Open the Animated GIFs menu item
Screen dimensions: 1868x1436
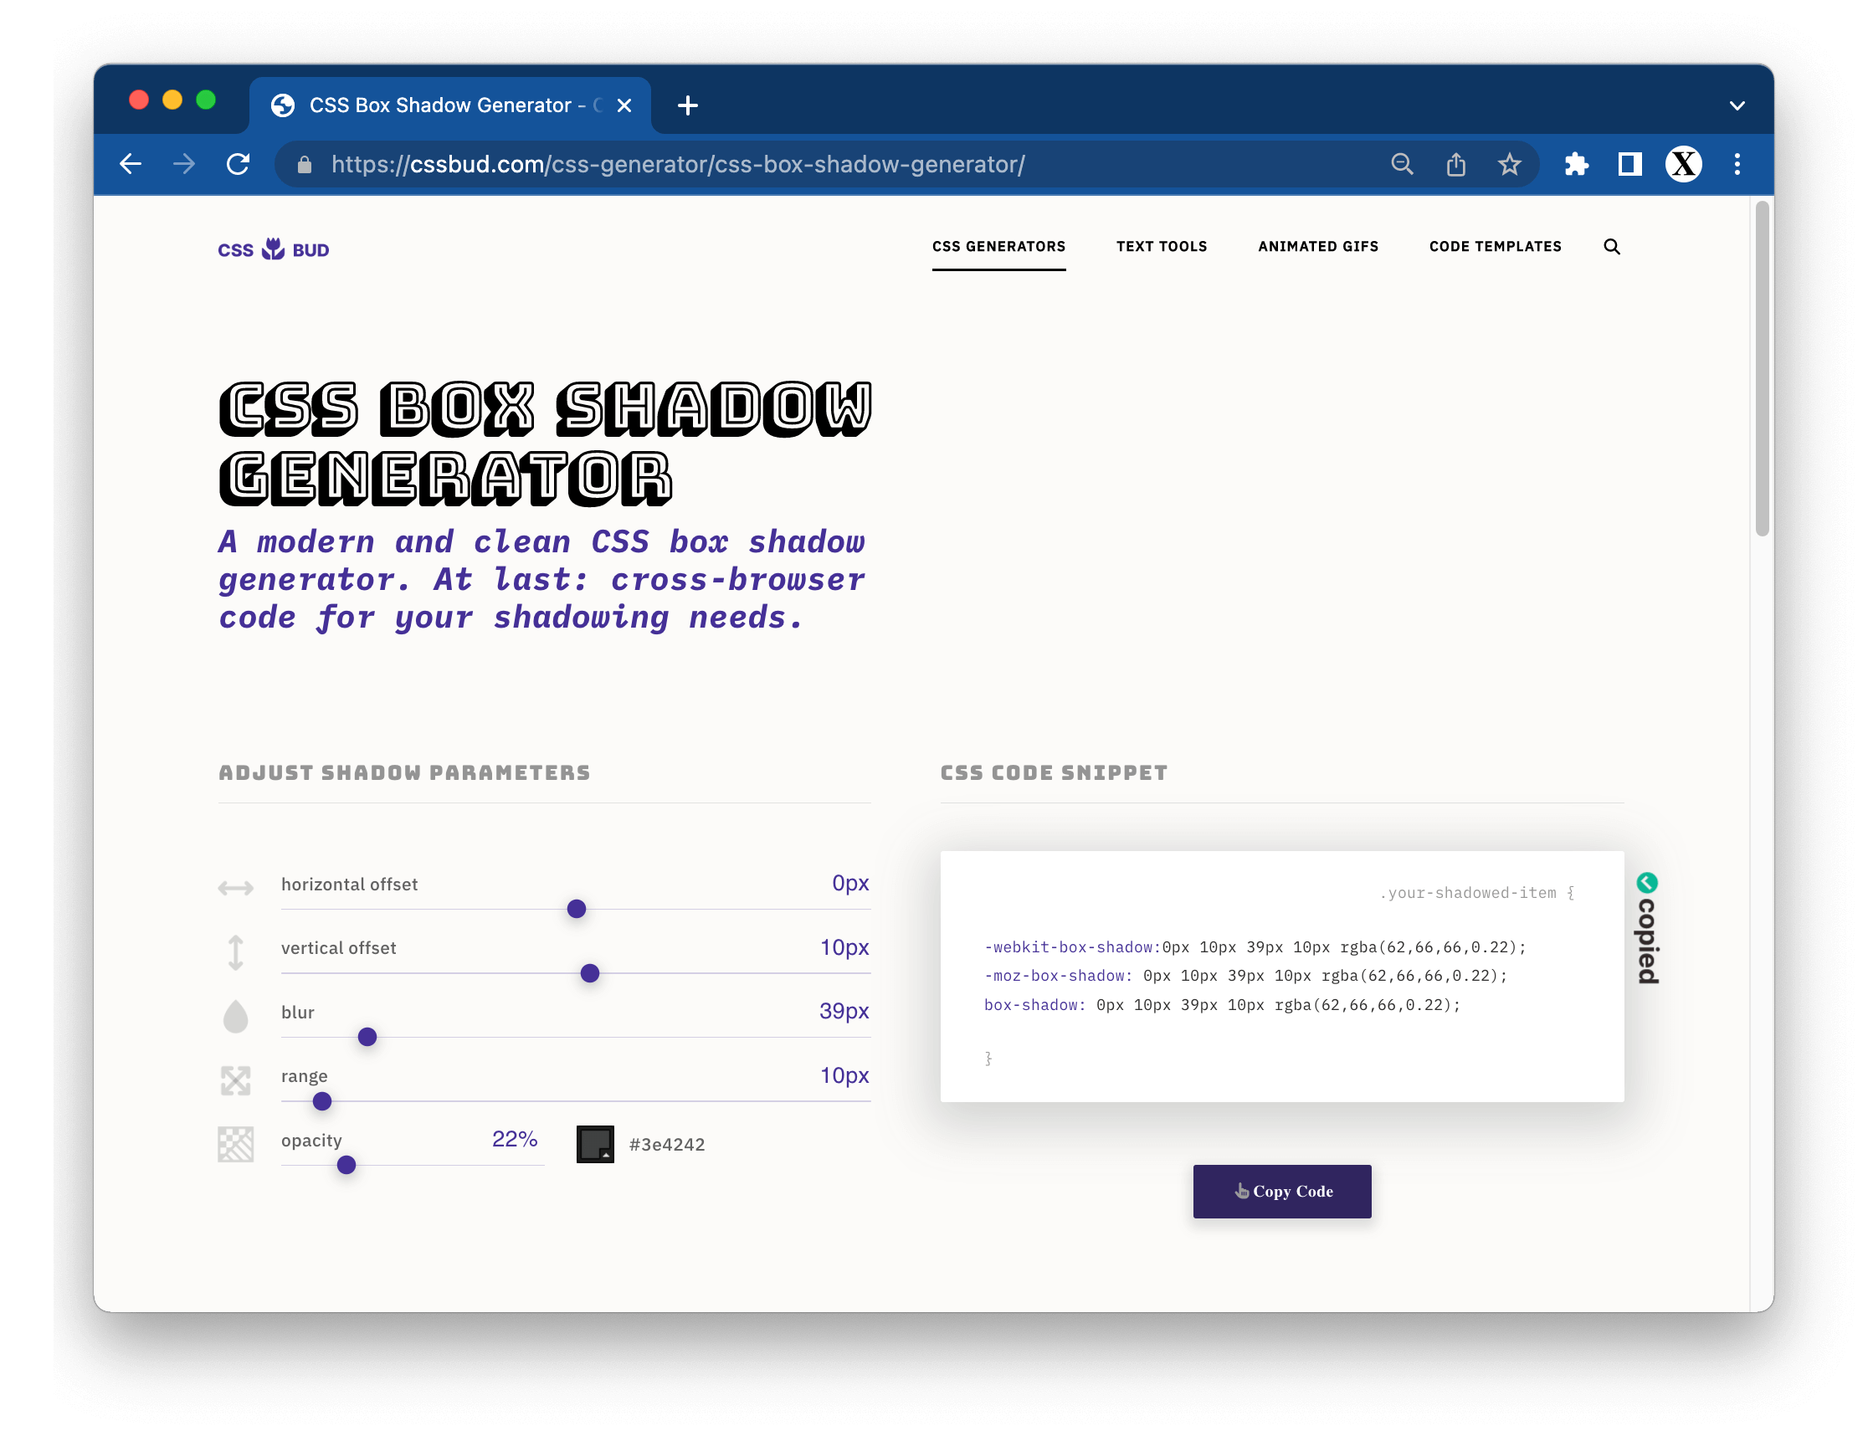tap(1317, 247)
